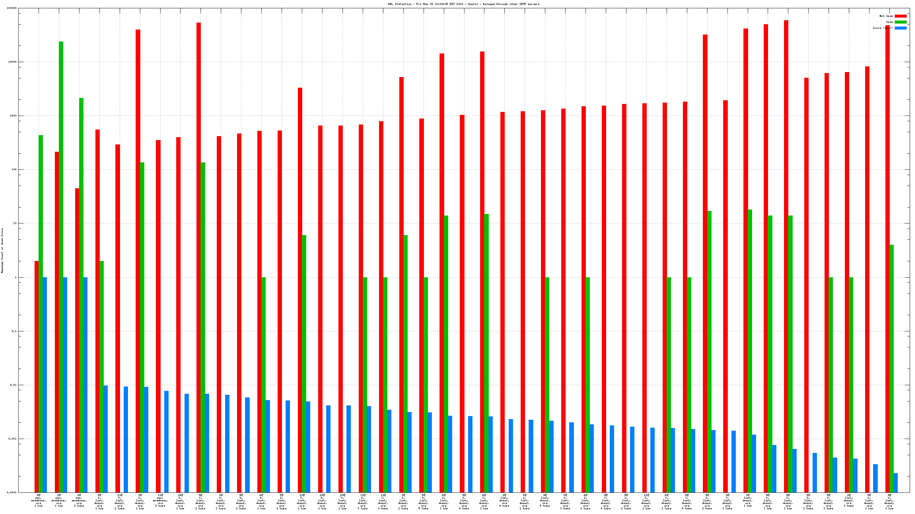The image size is (915, 514).
Task: Click the Message Count y-axis title
Action: click(x=2, y=250)
